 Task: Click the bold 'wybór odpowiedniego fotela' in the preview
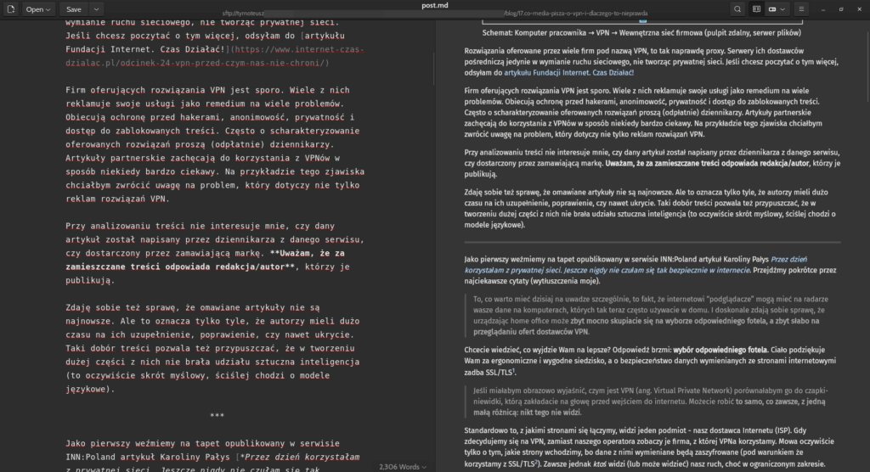pos(720,350)
